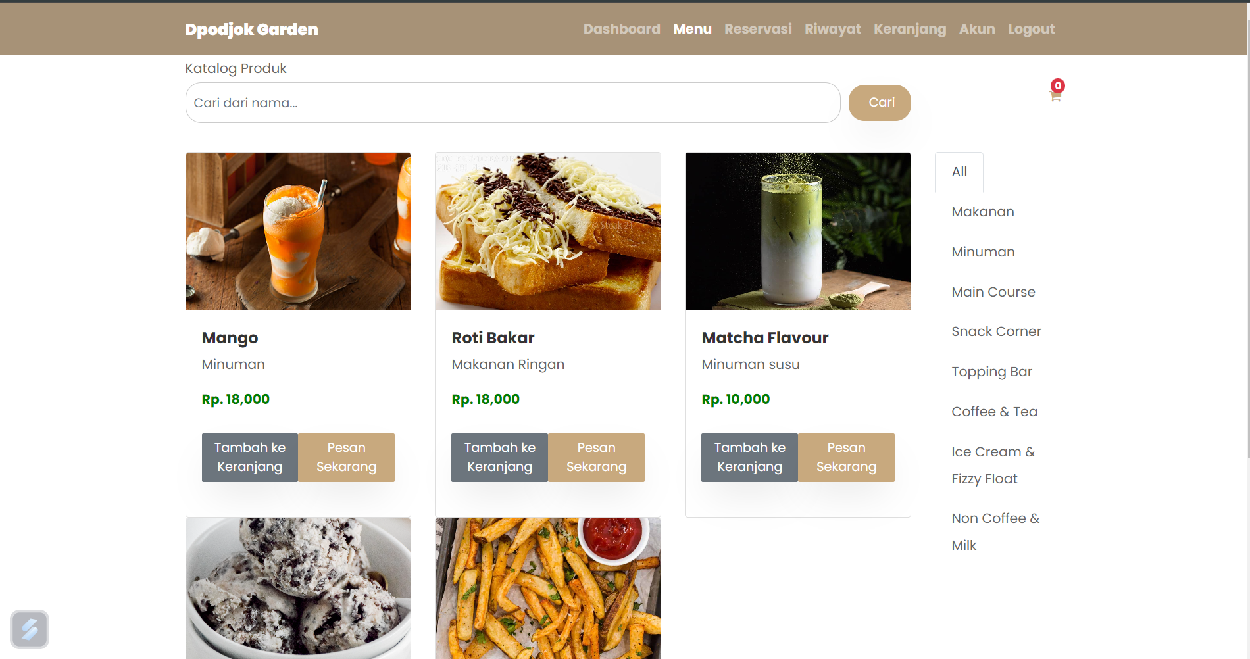Screen dimensions: 1250x659
Task: Click the Dpodjok Garden logo
Action: 251,29
